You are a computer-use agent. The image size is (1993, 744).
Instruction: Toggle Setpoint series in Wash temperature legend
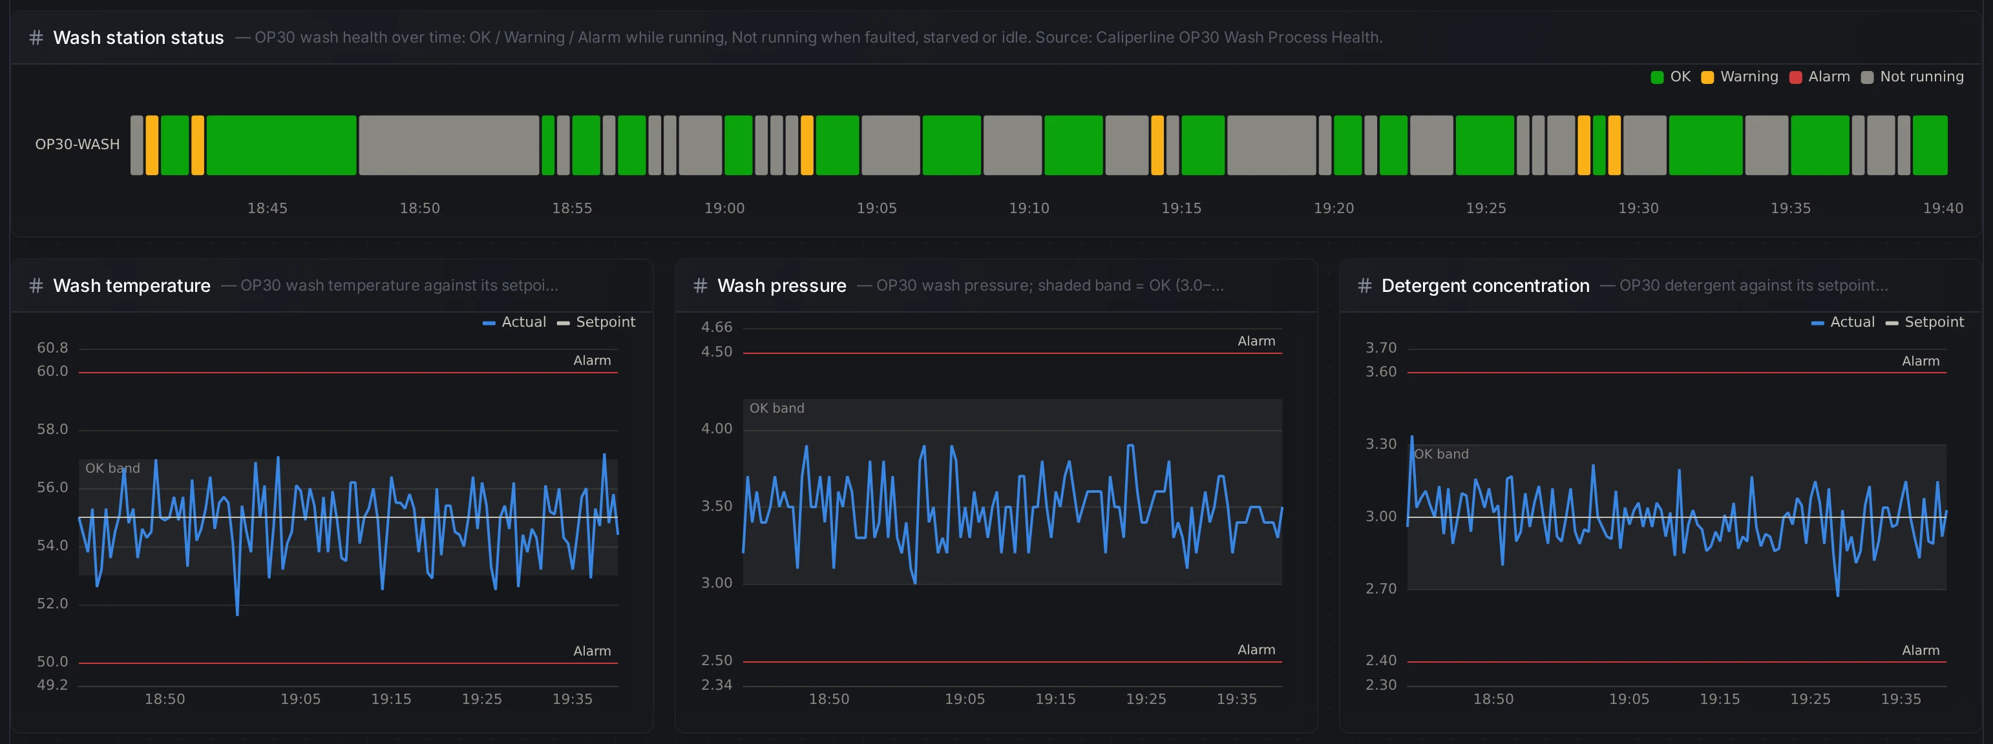(596, 322)
